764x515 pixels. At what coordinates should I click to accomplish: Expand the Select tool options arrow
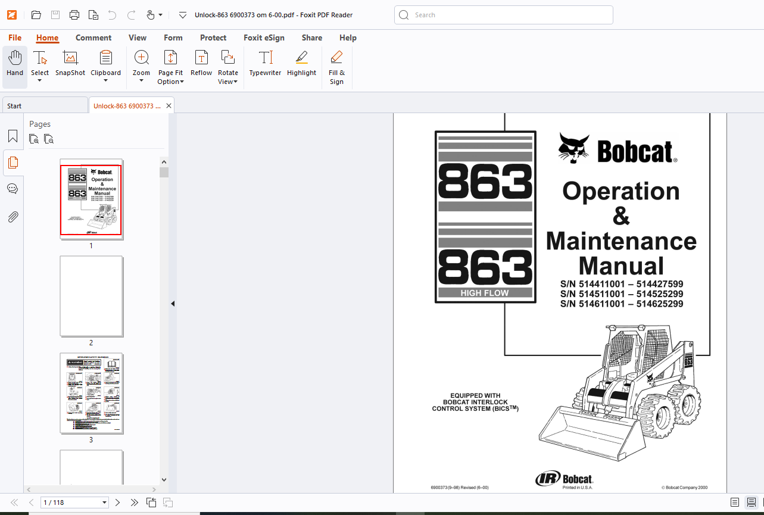[x=40, y=80]
